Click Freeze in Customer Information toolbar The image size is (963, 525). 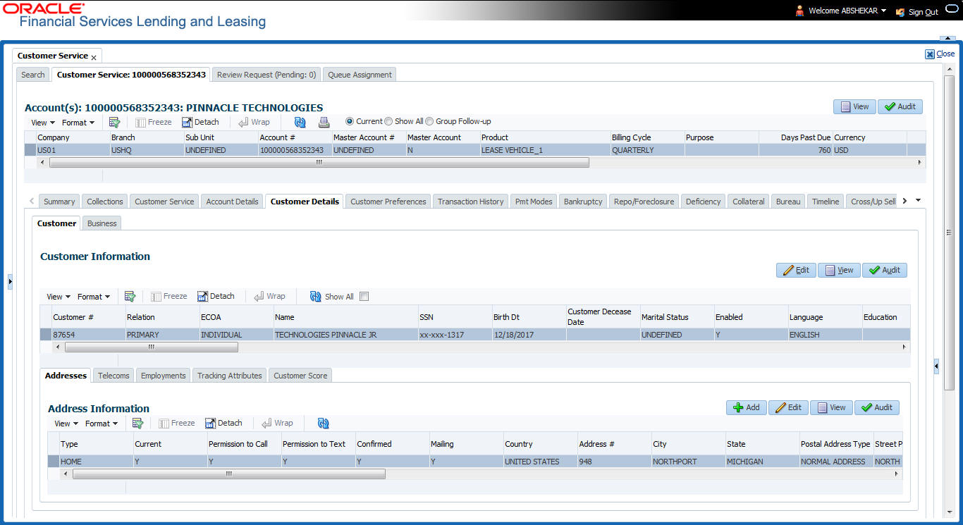point(169,297)
